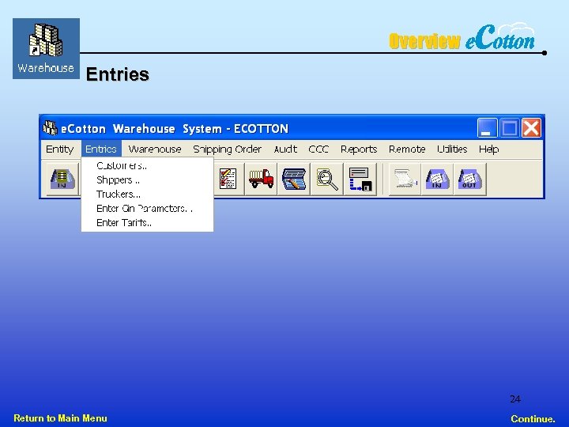The width and height of the screenshot is (569, 427).
Task: Close the eCotton Warehouse System window
Action: click(x=532, y=128)
